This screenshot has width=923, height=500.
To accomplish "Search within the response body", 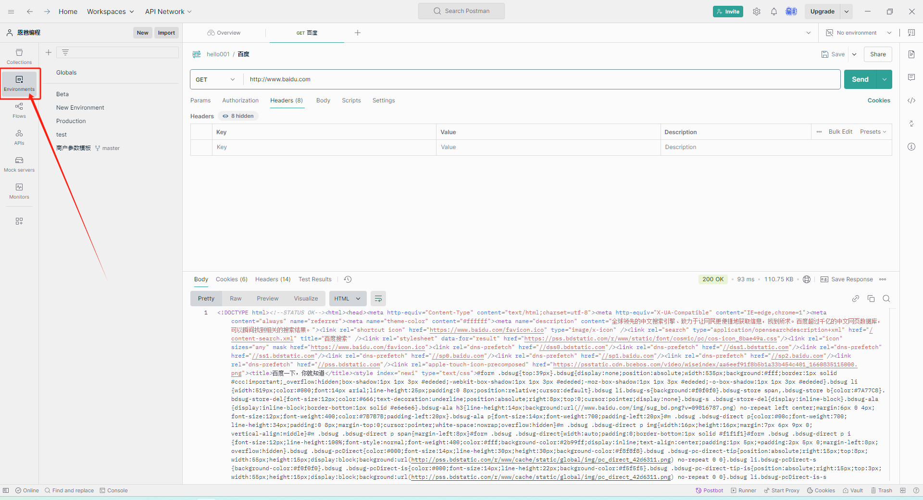I will [x=886, y=299].
